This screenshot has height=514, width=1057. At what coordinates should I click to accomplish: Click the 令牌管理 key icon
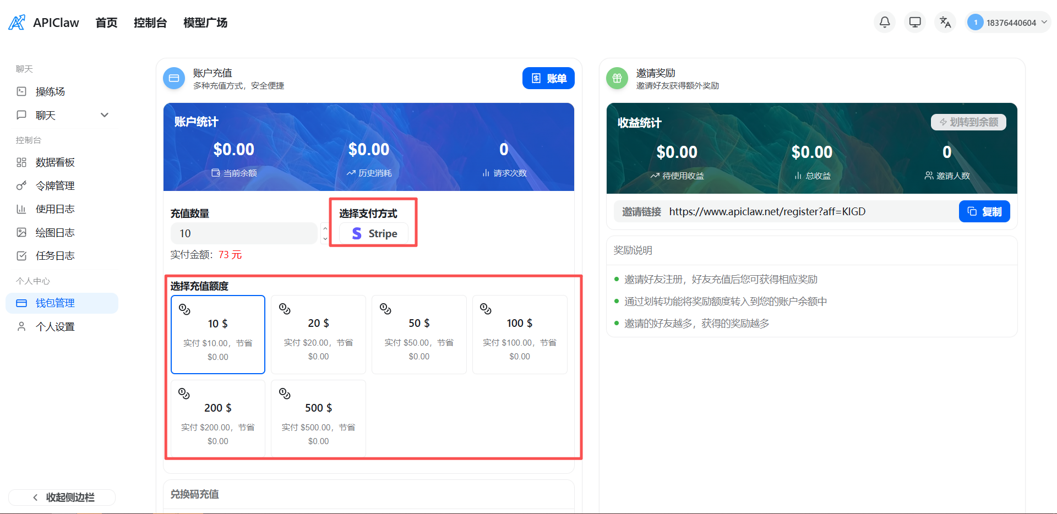tap(21, 186)
